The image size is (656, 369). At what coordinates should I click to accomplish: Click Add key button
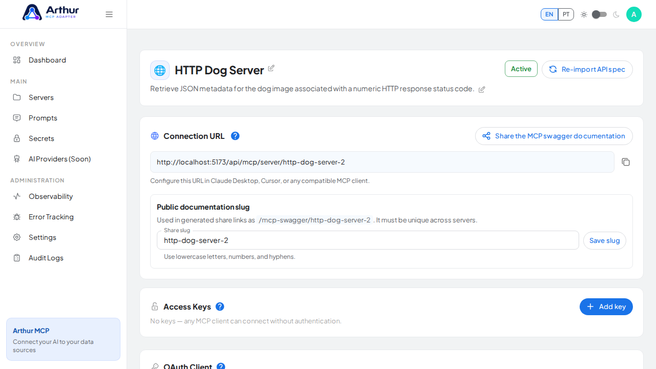tap(606, 306)
